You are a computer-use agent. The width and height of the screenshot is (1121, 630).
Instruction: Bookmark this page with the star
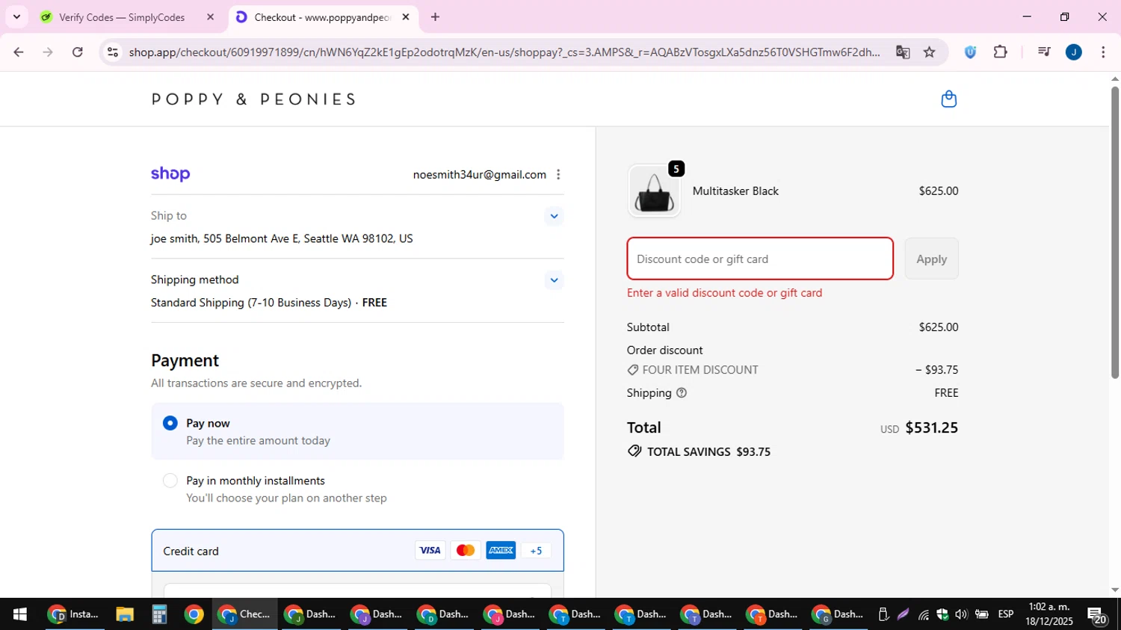click(929, 52)
